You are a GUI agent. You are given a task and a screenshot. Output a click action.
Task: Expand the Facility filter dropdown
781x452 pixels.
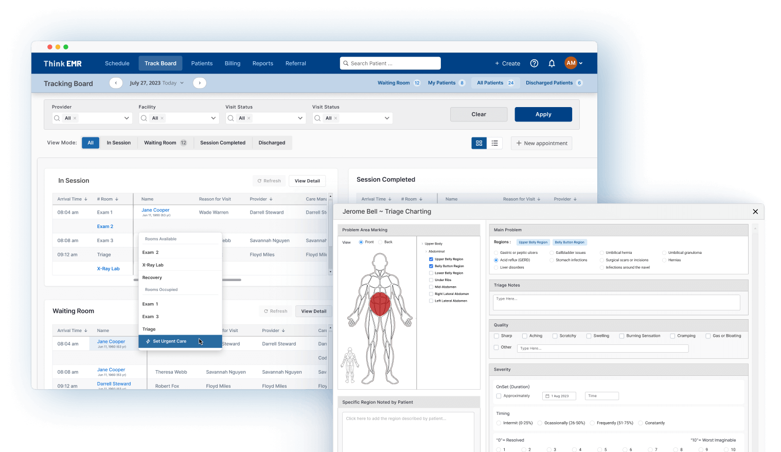pos(214,118)
